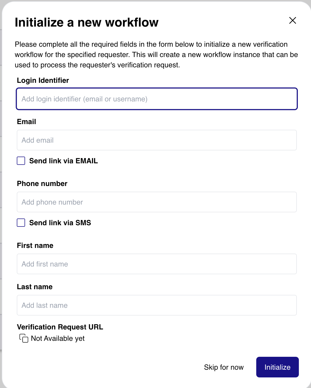The height and width of the screenshot is (388, 311).
Task: Click the Send link via SMS label text
Action: tap(60, 223)
